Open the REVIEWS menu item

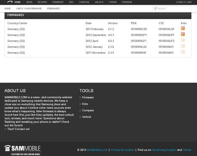[x=42, y=2]
